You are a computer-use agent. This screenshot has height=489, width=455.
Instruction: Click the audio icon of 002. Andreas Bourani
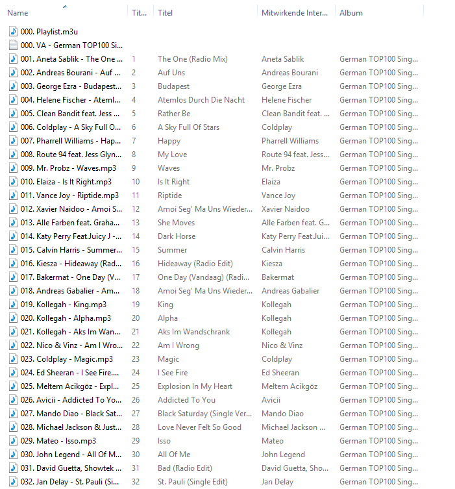click(13, 73)
